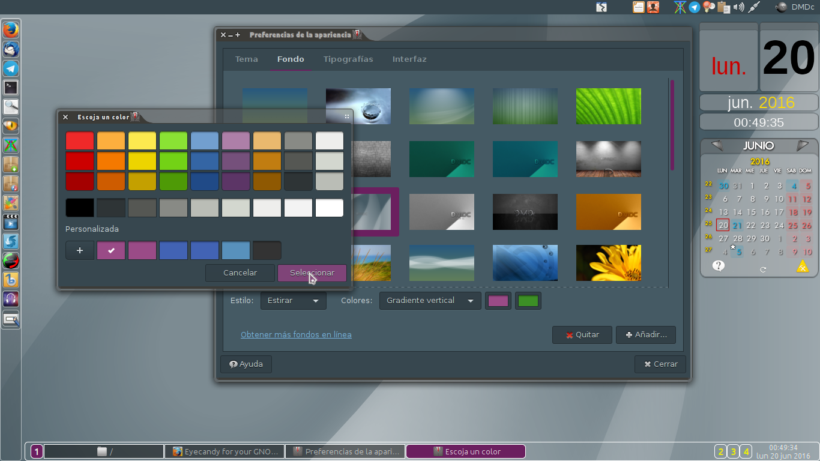Click the Telegram tray icon in top panel
The width and height of the screenshot is (820, 461).
(695, 7)
